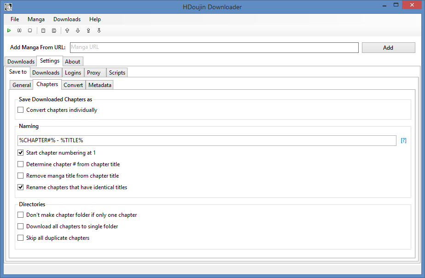
Task: Switch to the top-level Downloads tab
Action: point(21,62)
